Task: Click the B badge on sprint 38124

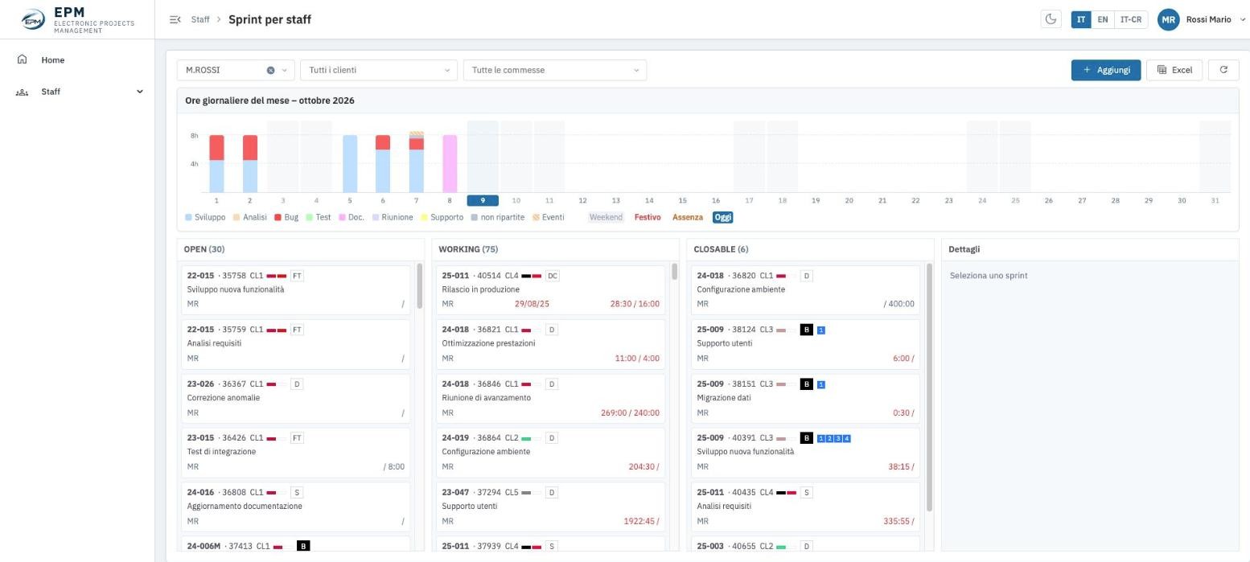Action: click(x=807, y=330)
